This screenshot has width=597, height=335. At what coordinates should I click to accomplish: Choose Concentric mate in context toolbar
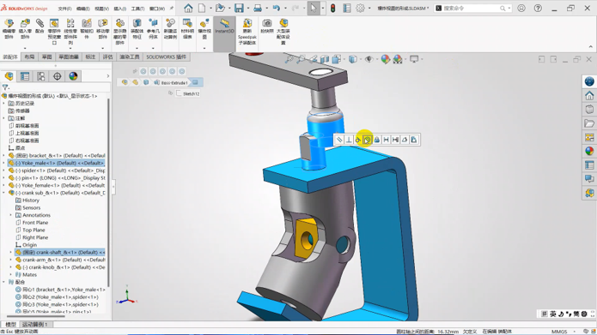pos(367,141)
